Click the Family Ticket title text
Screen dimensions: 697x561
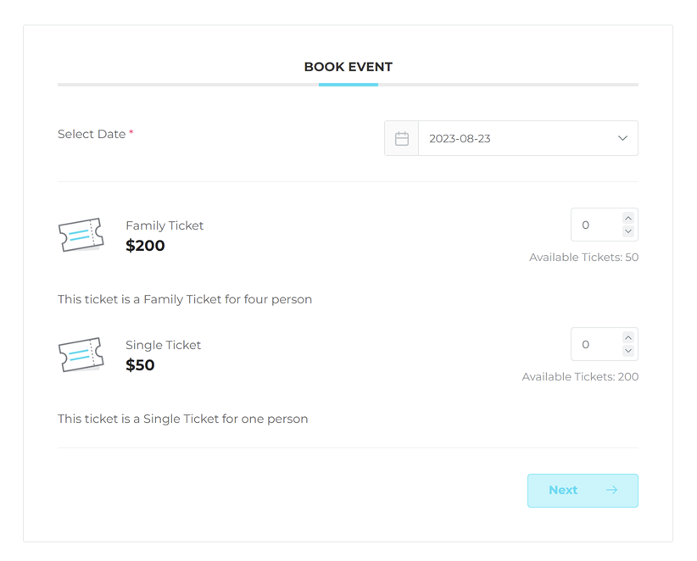click(164, 225)
